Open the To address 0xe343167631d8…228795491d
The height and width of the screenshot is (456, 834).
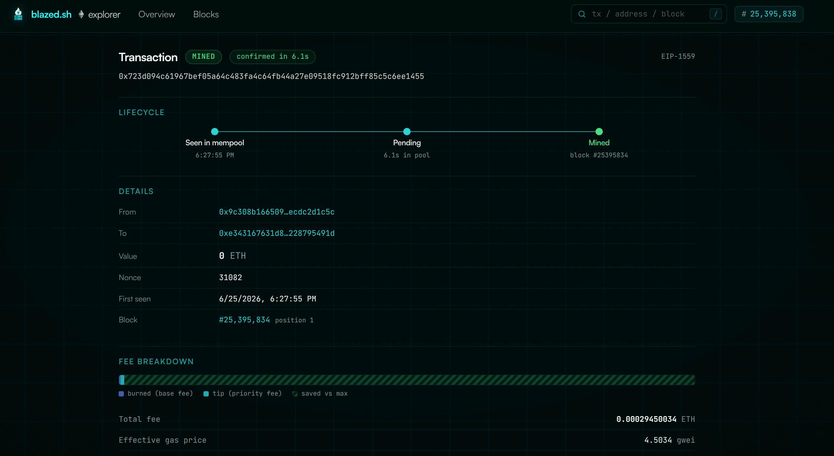tap(277, 233)
